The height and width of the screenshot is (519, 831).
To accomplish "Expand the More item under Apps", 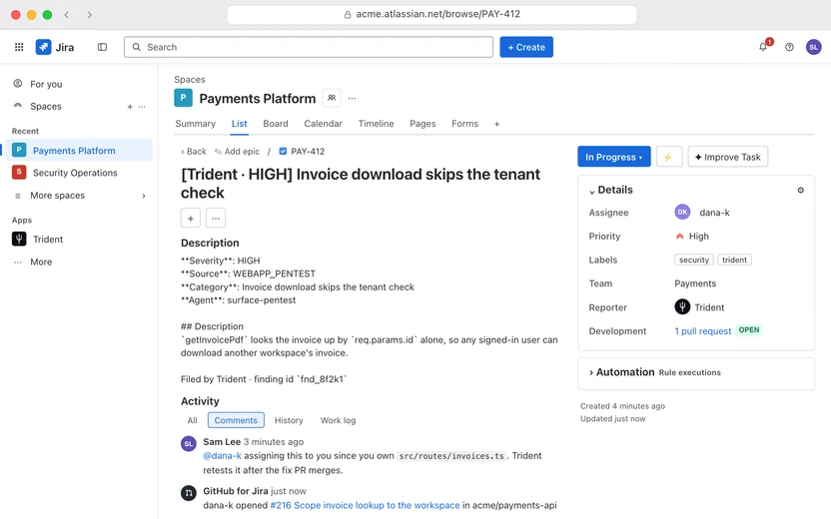I will (x=79, y=262).
